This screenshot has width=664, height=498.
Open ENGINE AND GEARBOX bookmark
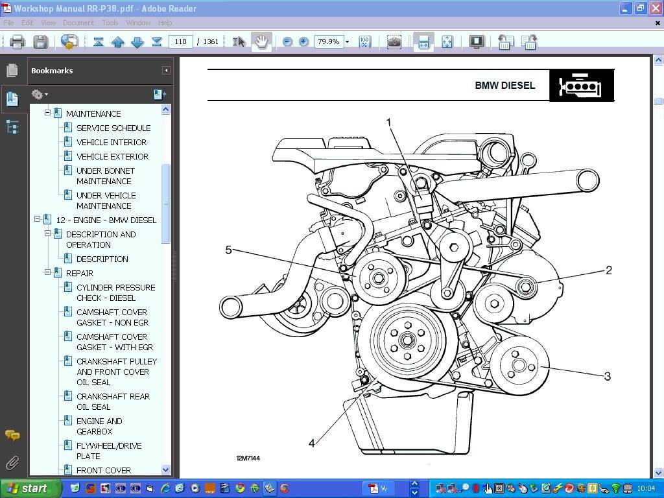pyautogui.click(x=99, y=426)
